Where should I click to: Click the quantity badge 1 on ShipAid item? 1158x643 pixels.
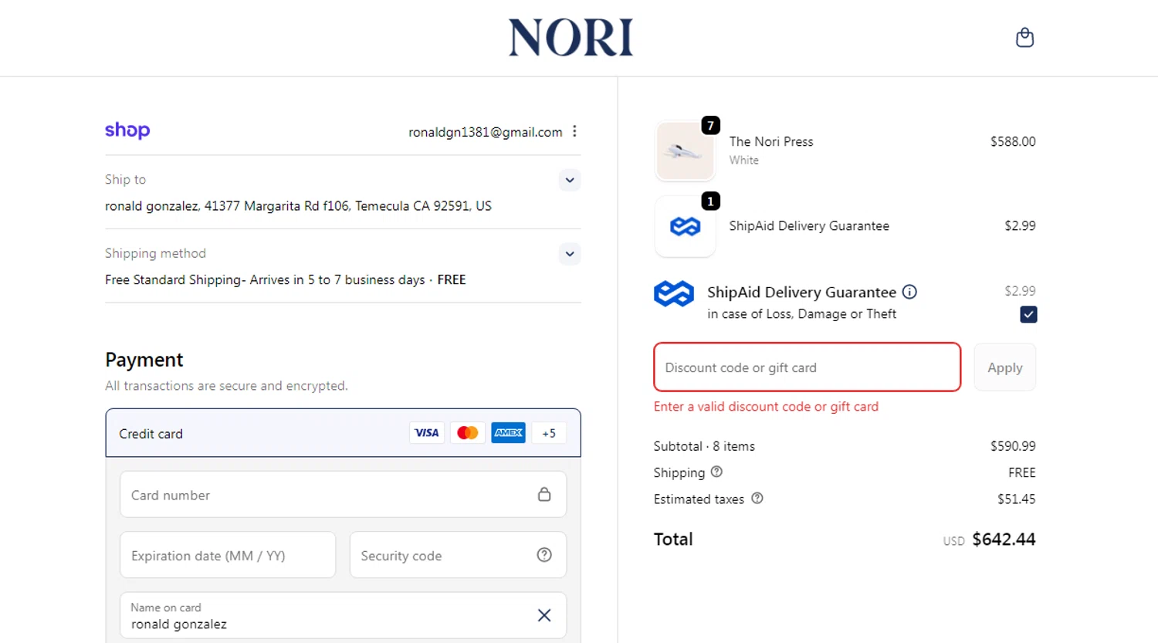(710, 201)
